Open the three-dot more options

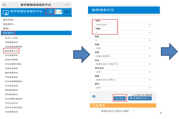click(67, 5)
